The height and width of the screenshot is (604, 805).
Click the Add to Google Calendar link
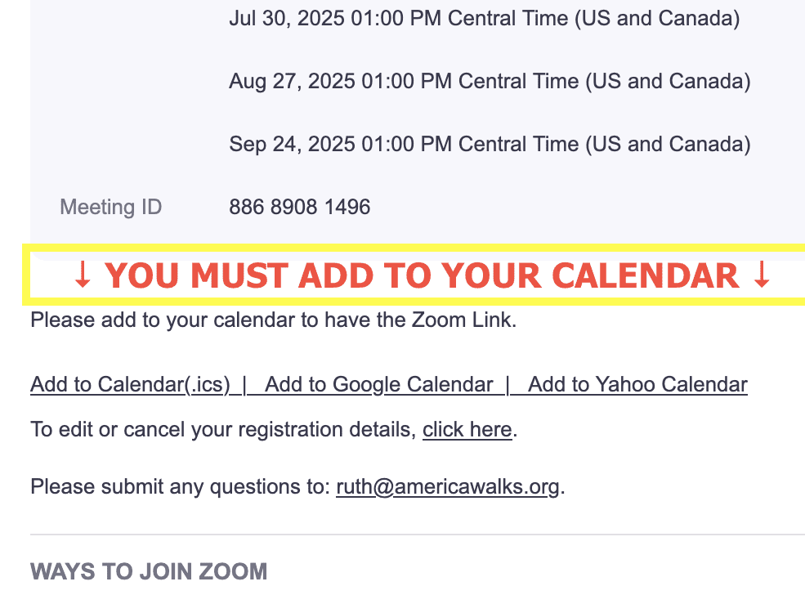click(x=379, y=385)
